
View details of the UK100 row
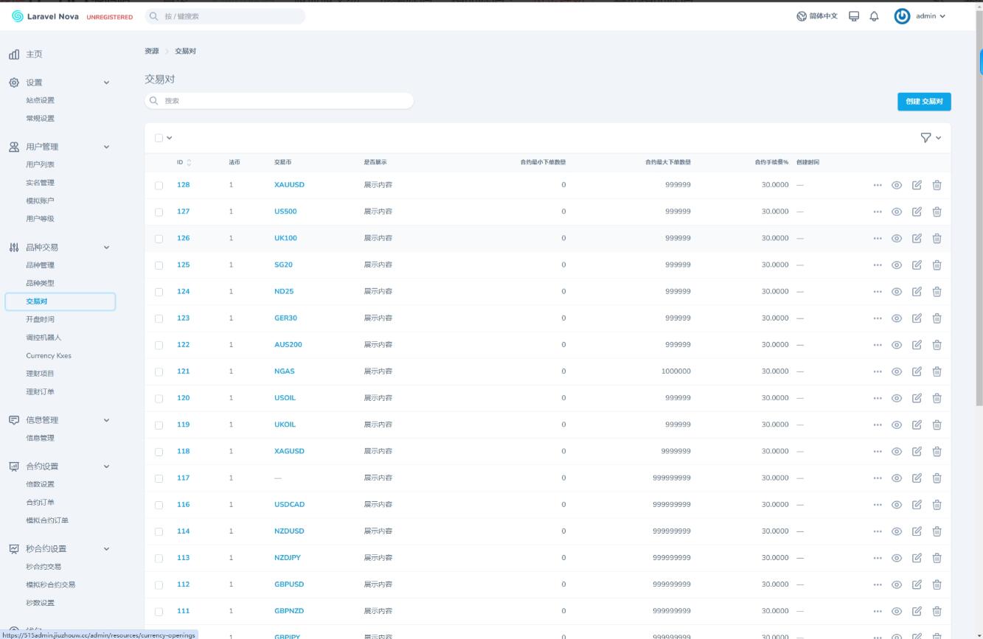click(x=897, y=238)
